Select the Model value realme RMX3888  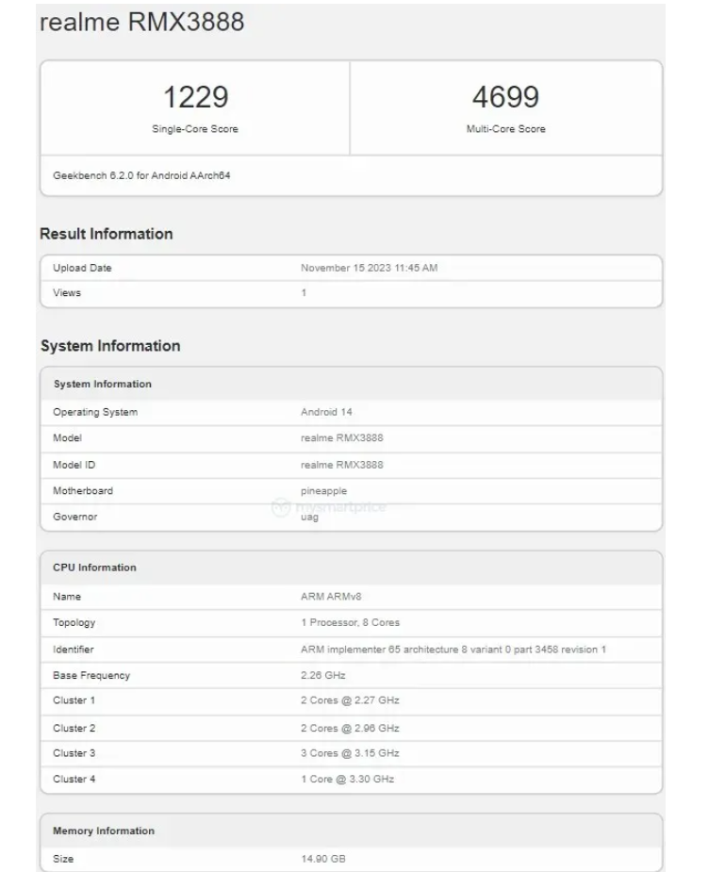pyautogui.click(x=342, y=438)
